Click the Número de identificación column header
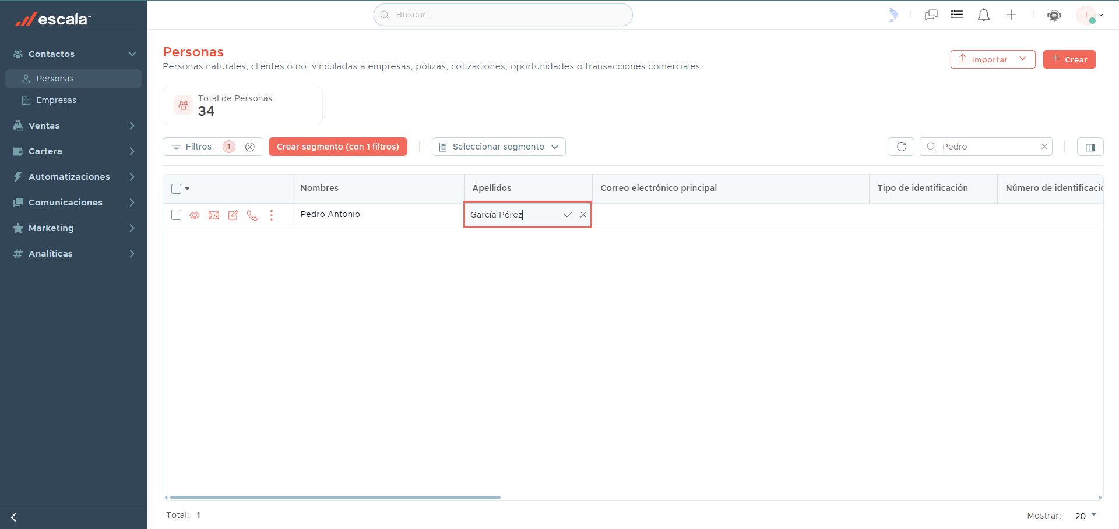Viewport: 1119px width, 529px height. pyautogui.click(x=1051, y=189)
